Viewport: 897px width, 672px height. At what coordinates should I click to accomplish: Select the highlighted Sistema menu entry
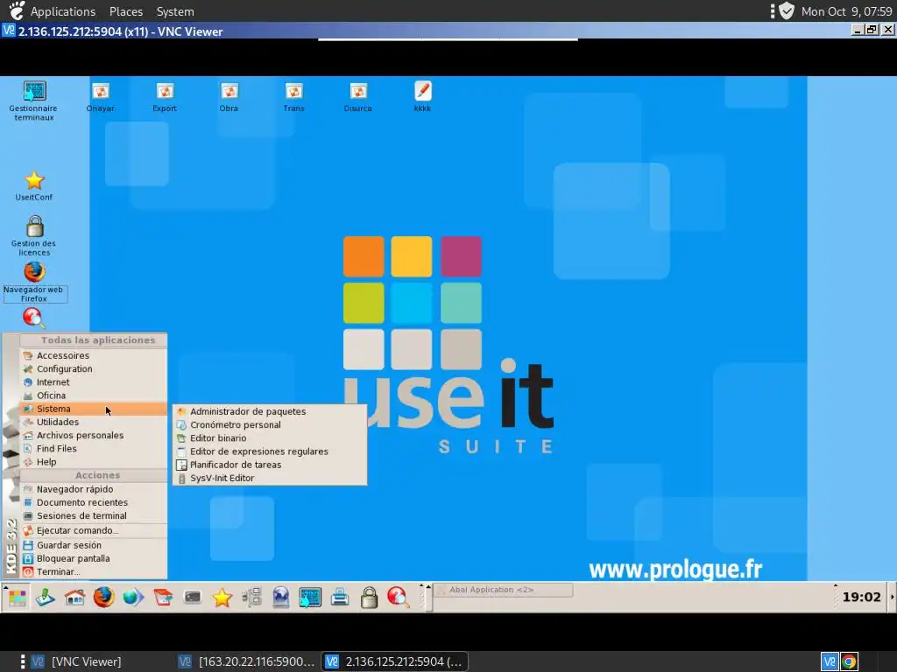[x=93, y=409]
